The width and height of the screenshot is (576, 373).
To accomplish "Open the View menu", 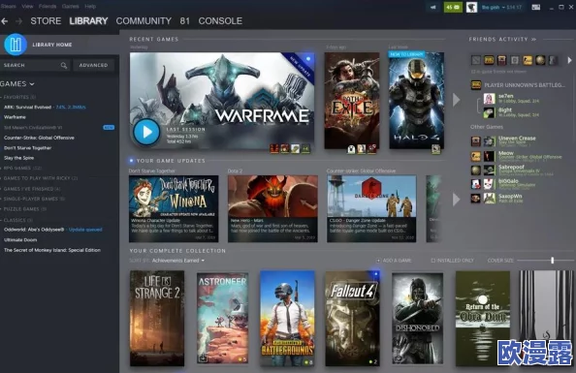I will (27, 6).
